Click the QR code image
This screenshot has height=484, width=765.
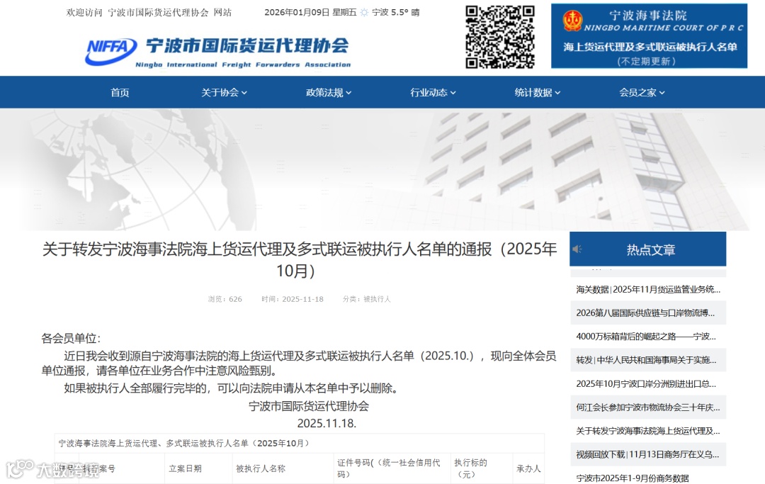coord(500,37)
